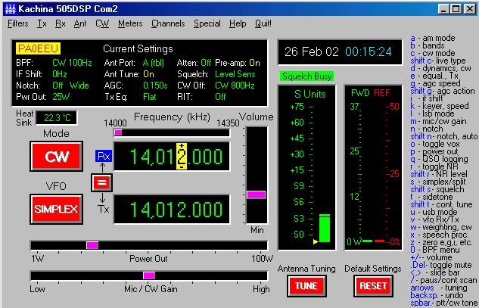Click the date 26 Feb 02
The height and width of the screenshot is (308, 479).
(x=311, y=51)
